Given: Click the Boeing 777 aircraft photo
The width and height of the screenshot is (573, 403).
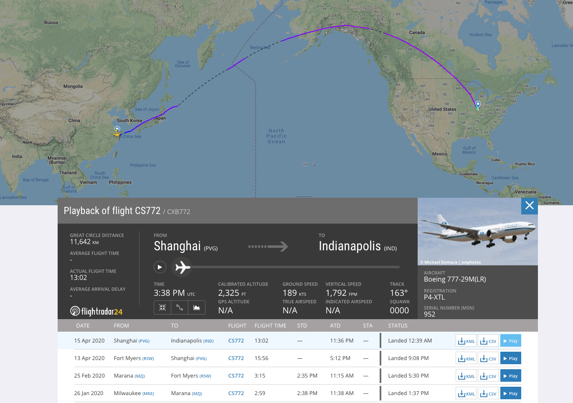Looking at the screenshot, I should click(x=478, y=232).
